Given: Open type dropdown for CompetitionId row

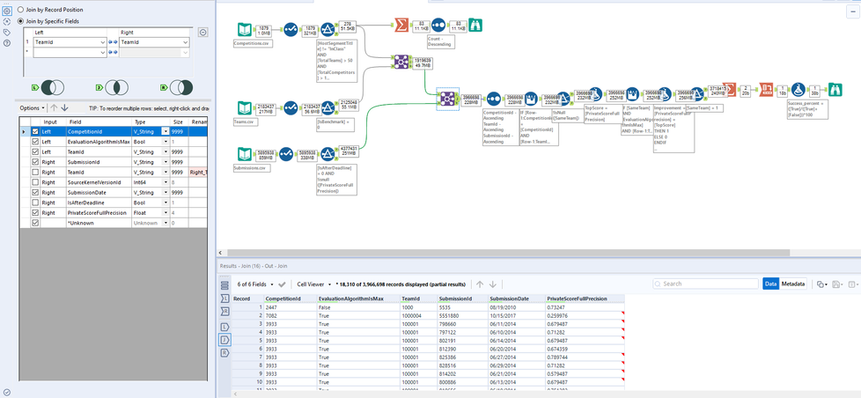Looking at the screenshot, I should pos(165,132).
